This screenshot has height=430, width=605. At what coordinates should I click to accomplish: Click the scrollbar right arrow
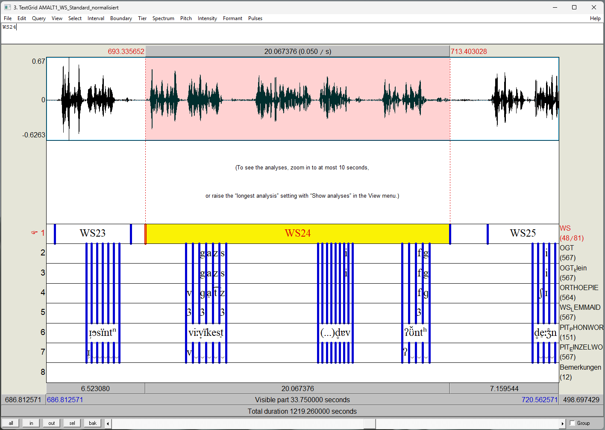coord(562,423)
